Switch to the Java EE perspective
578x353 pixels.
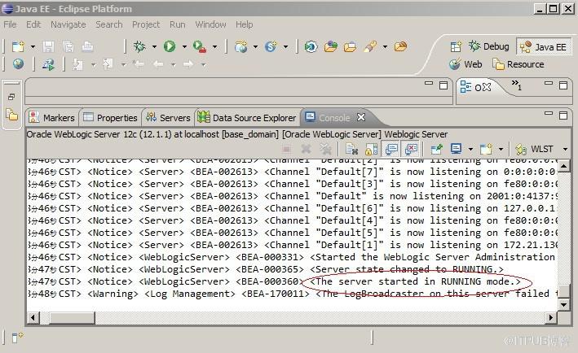544,46
